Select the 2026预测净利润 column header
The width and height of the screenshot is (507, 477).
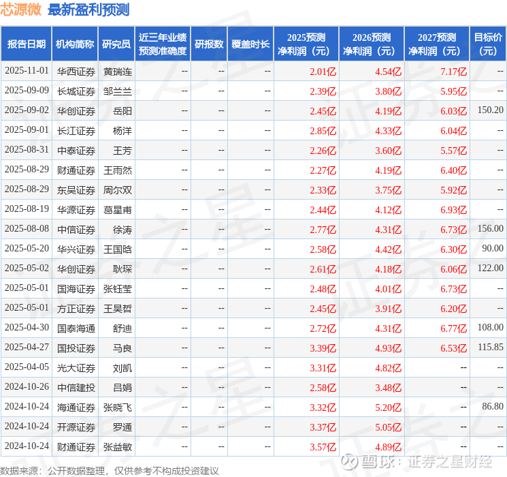[x=372, y=44]
